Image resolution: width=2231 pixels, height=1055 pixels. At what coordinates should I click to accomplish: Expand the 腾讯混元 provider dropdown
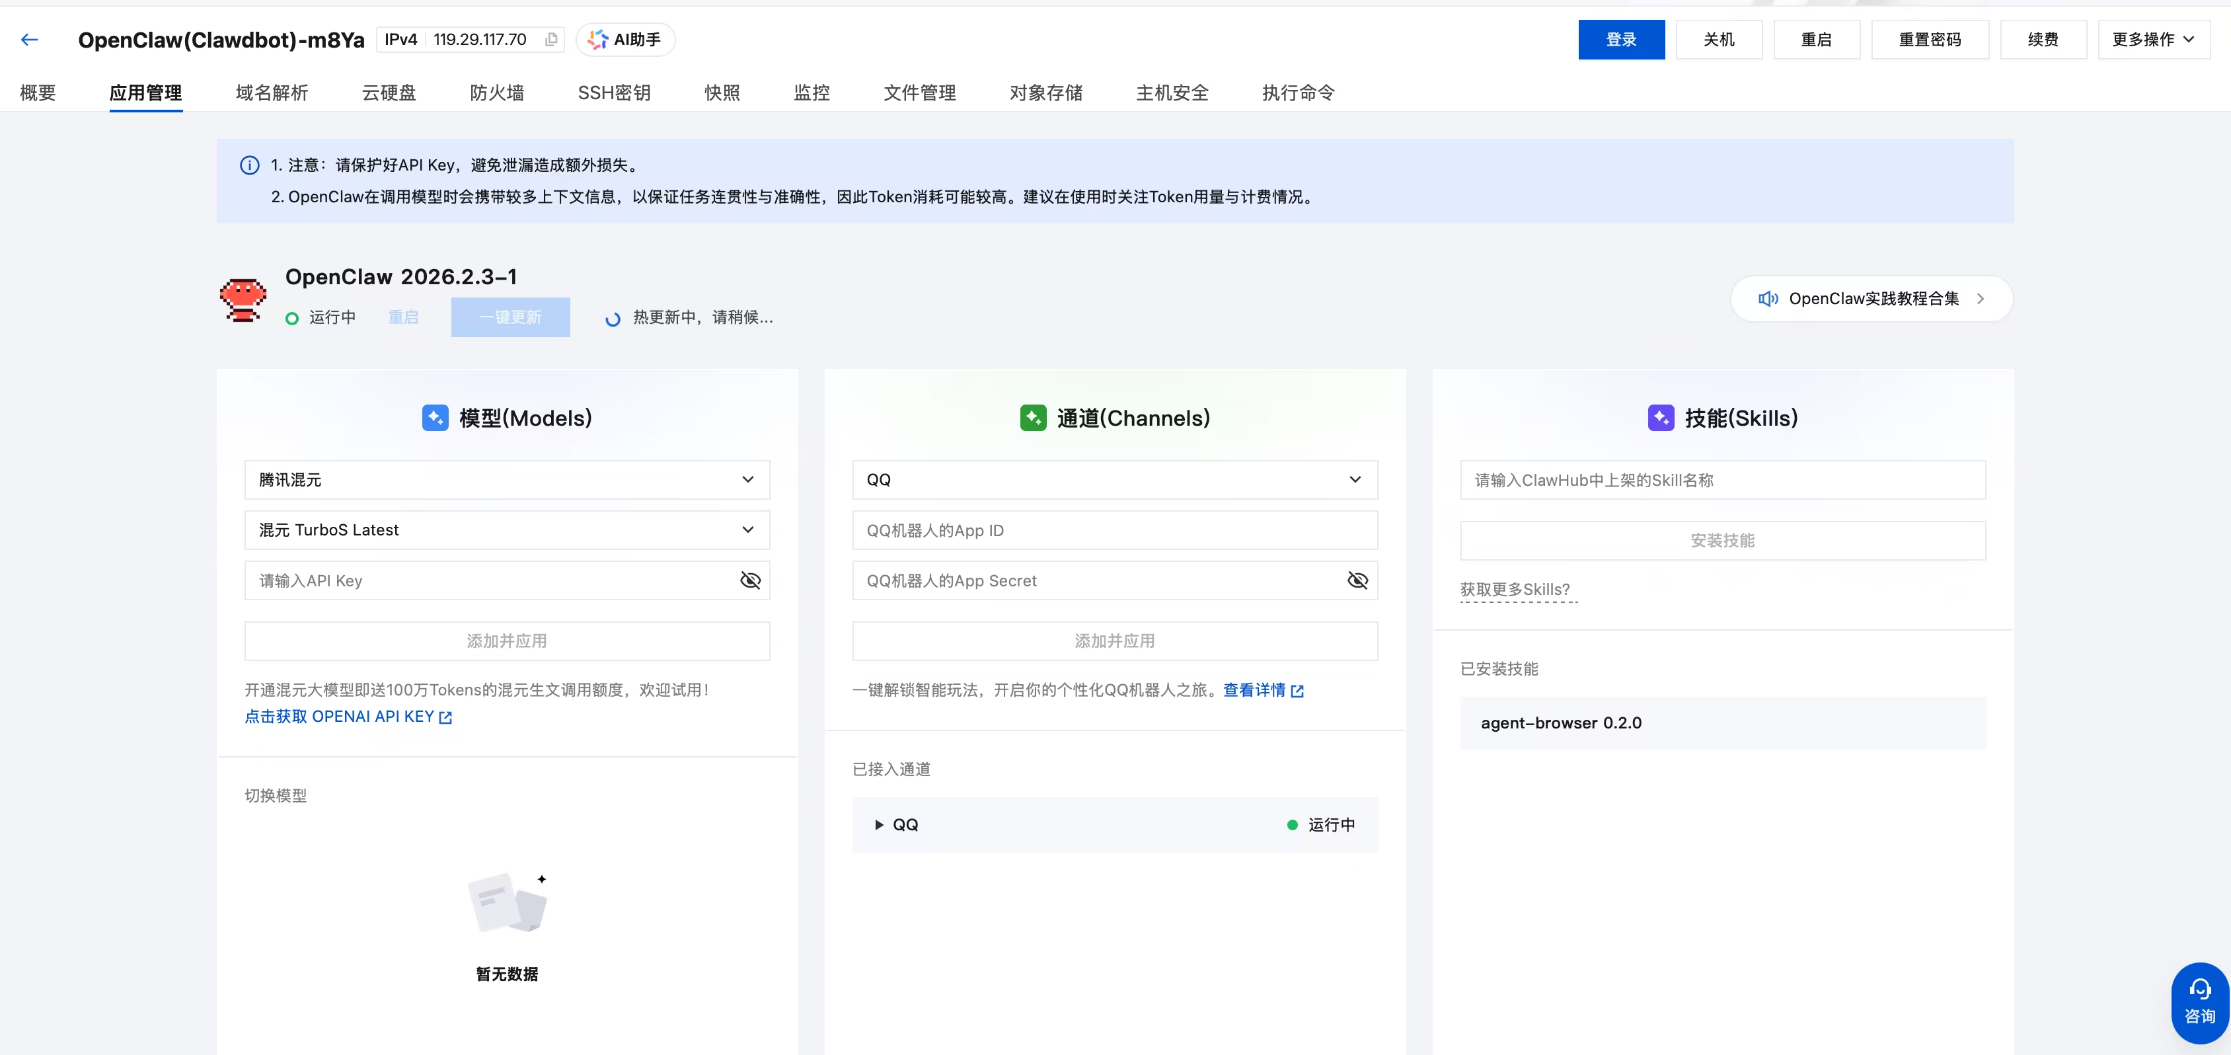(x=507, y=480)
